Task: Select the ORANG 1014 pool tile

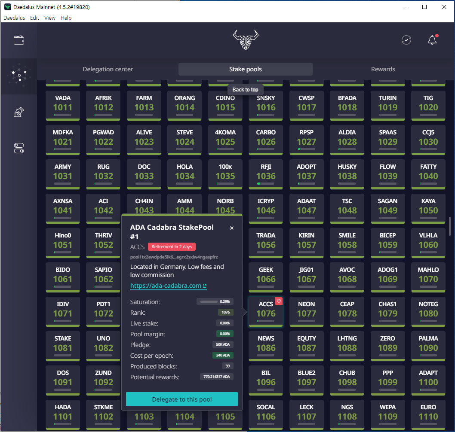Action: [184, 106]
